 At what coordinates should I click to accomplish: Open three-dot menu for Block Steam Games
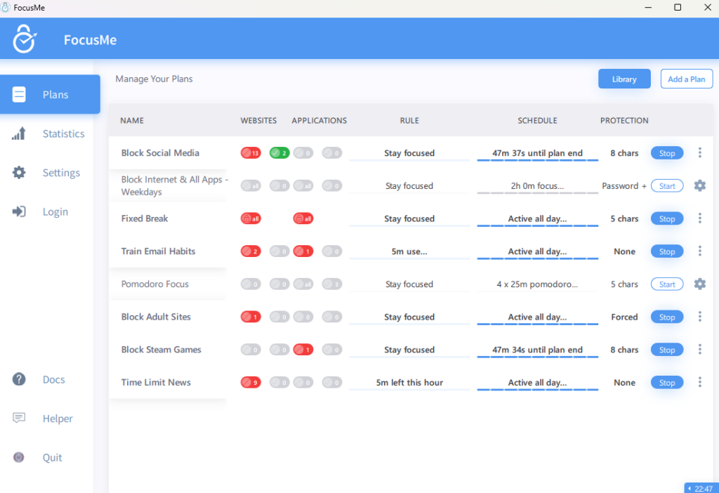700,350
